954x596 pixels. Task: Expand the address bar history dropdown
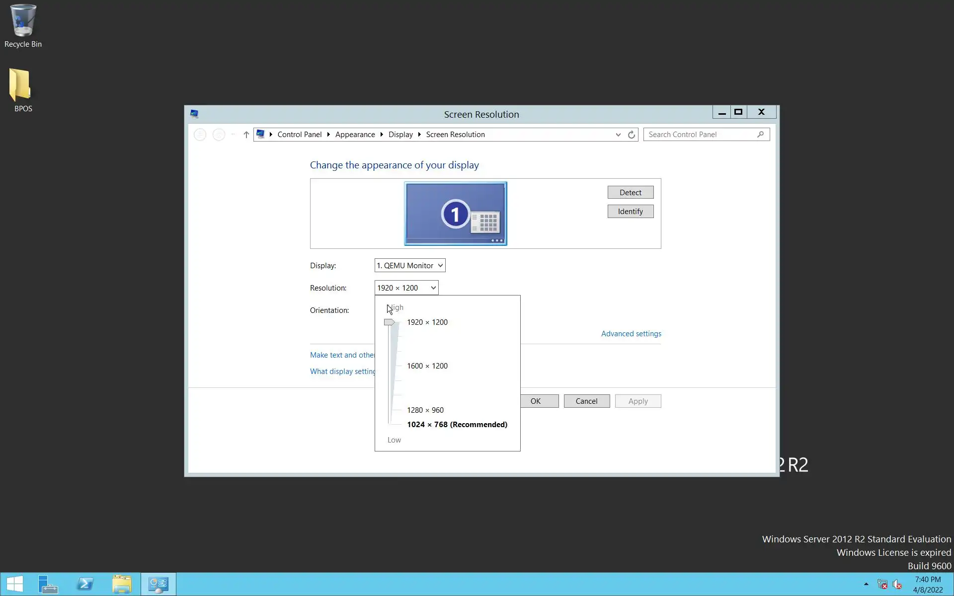[x=618, y=135]
